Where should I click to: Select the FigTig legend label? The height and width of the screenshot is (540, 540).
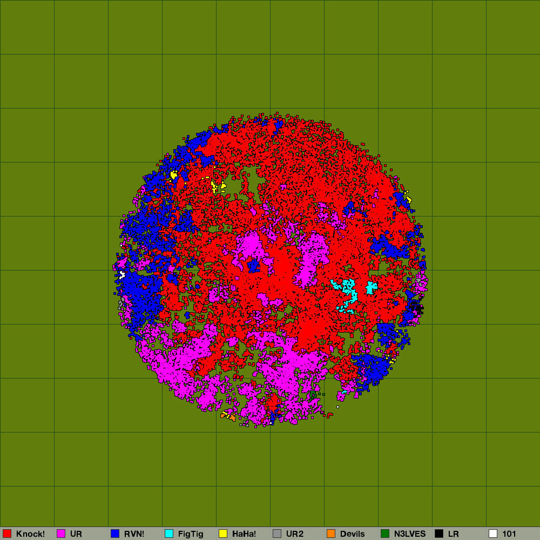click(191, 534)
